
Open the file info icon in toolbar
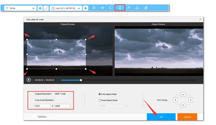coord(94,8)
